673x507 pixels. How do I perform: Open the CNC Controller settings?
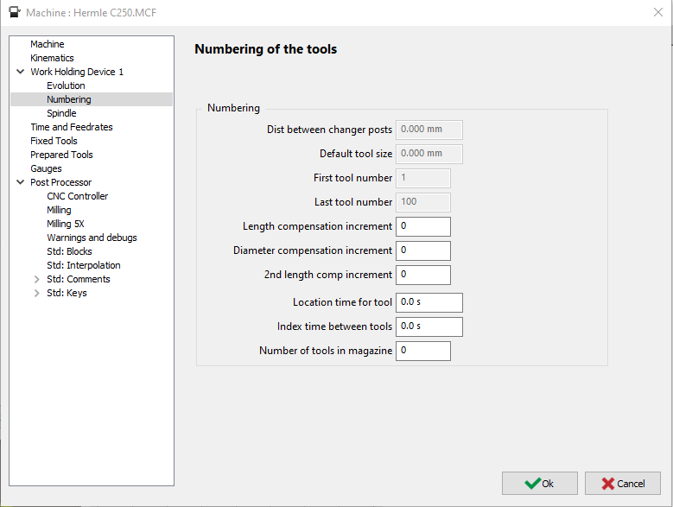point(77,196)
